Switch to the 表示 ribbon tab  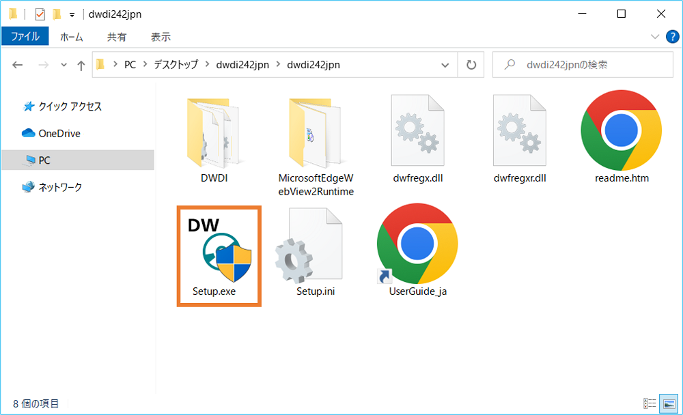(x=161, y=37)
